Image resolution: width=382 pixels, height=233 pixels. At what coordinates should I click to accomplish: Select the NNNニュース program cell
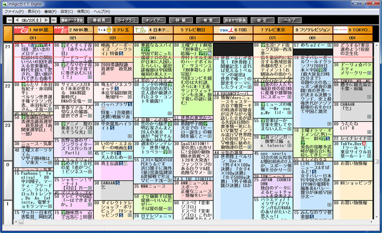pos(153,189)
